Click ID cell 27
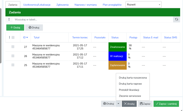 coord(25,47)
